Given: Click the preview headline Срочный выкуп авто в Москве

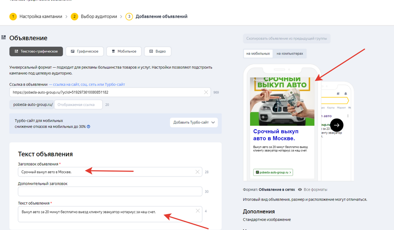Looking at the screenshot, I should (276, 135).
